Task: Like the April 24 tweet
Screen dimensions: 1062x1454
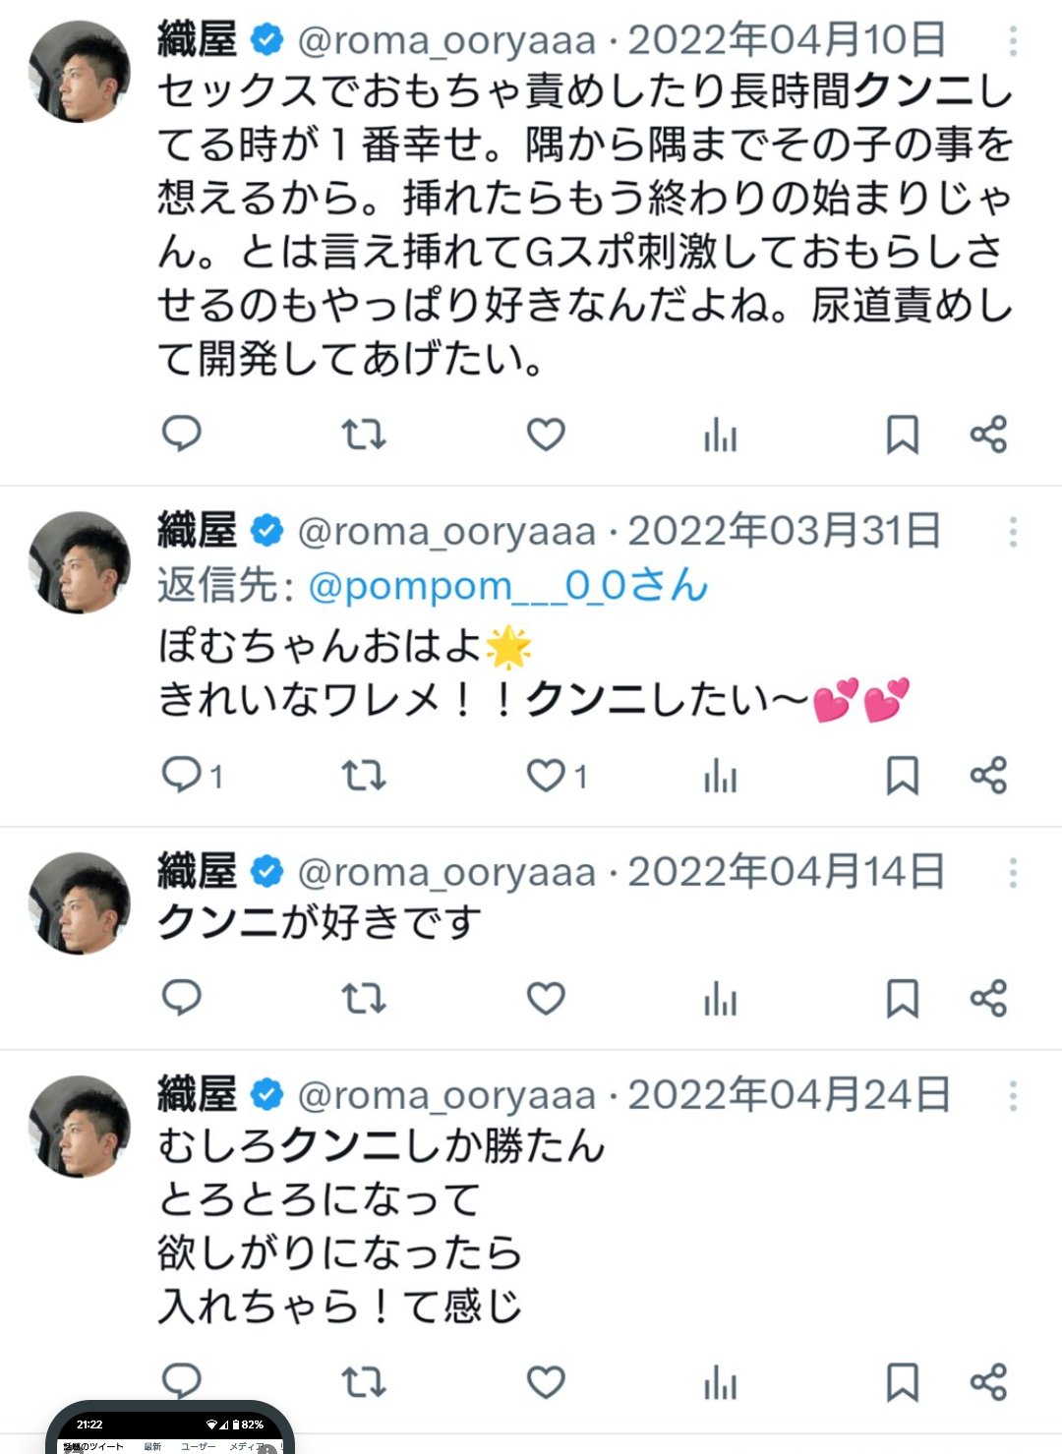Action: click(x=546, y=1382)
